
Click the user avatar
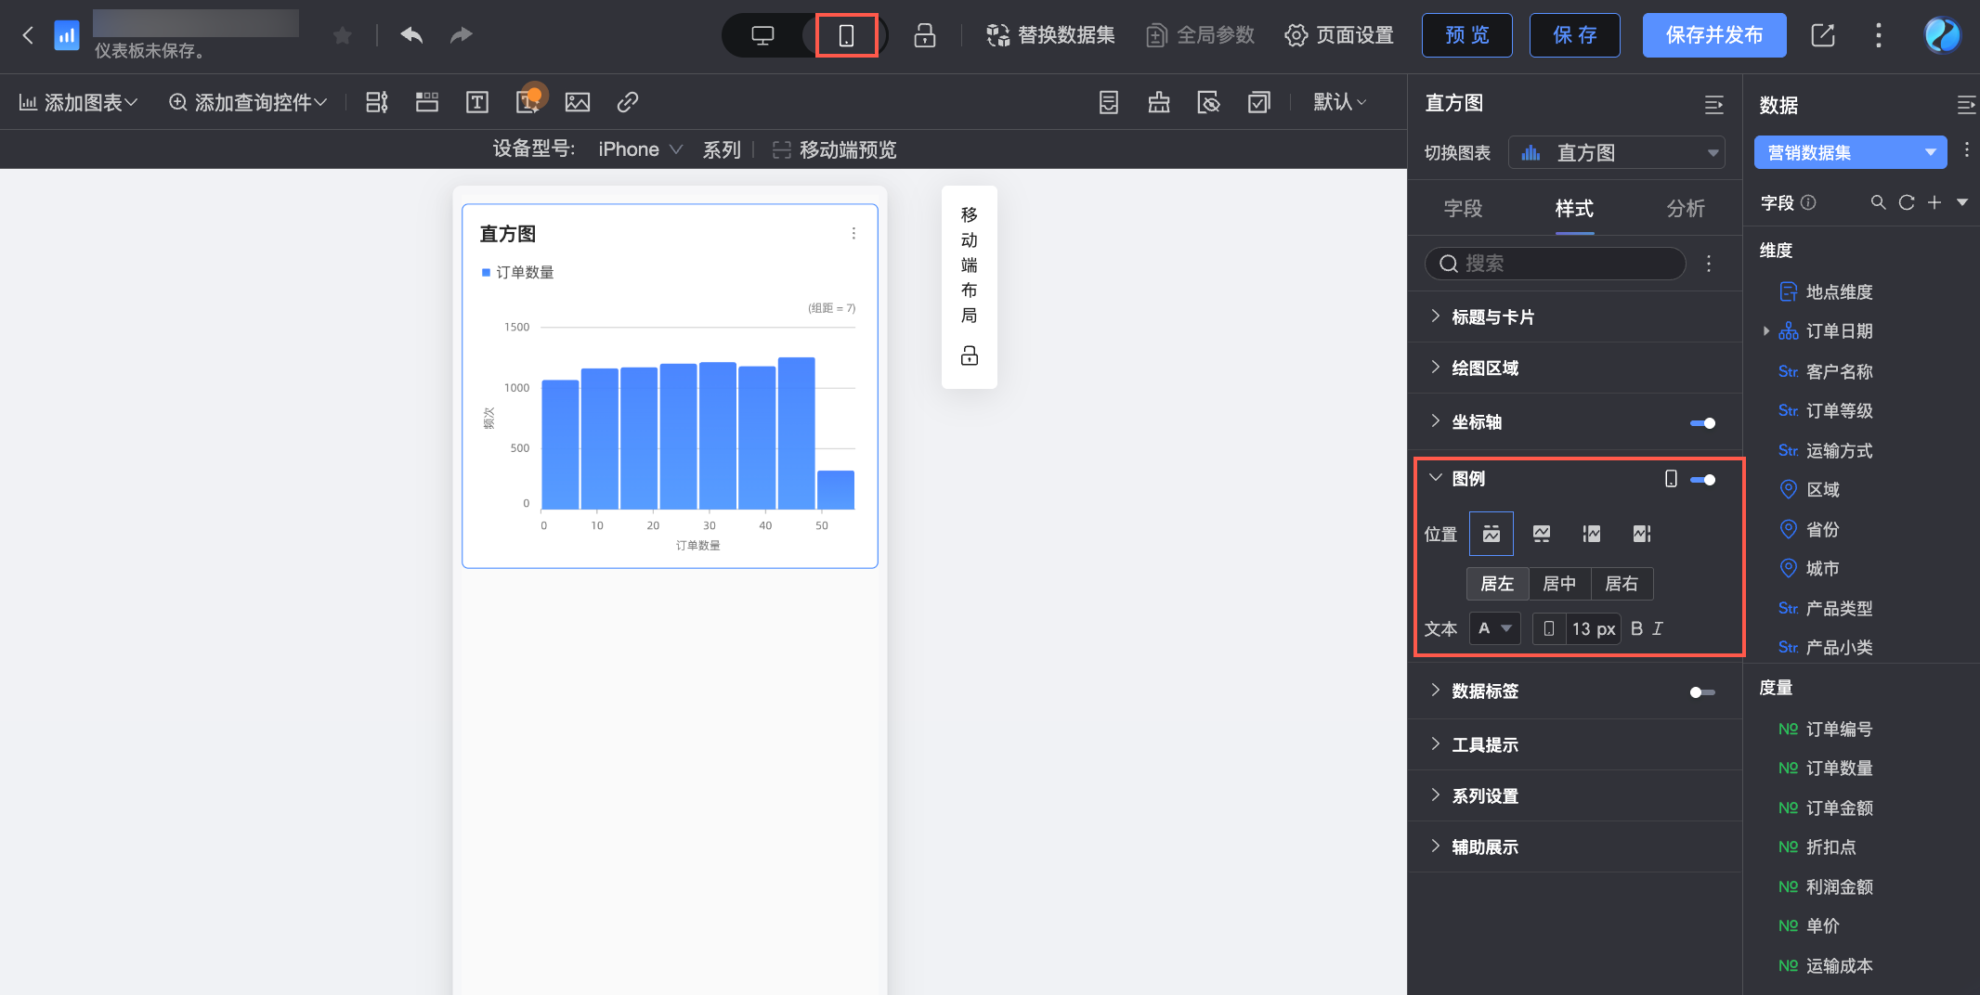pos(1942,35)
